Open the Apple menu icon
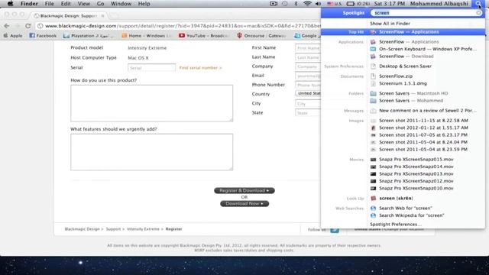This screenshot has height=275, width=489. point(10,4)
